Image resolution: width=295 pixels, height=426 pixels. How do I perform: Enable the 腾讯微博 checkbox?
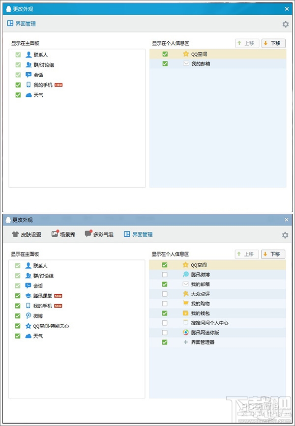(165, 275)
